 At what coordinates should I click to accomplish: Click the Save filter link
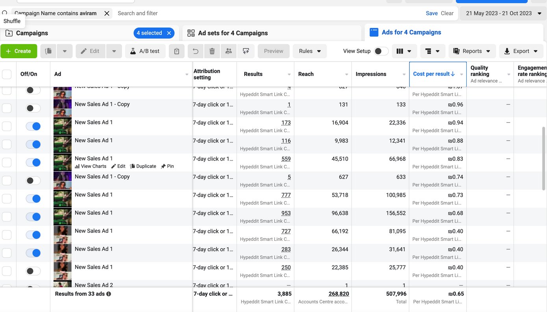432,13
